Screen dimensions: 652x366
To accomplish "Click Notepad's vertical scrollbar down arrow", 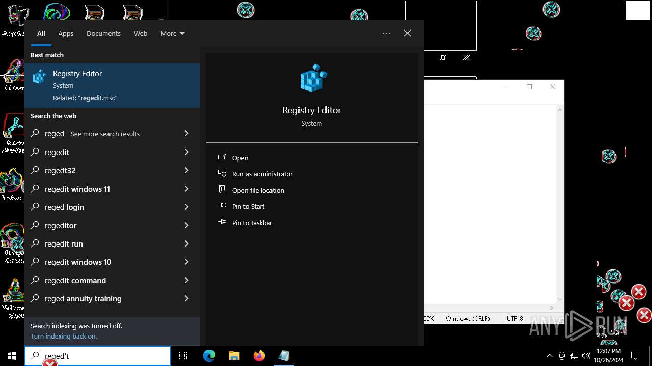I will click(560, 299).
